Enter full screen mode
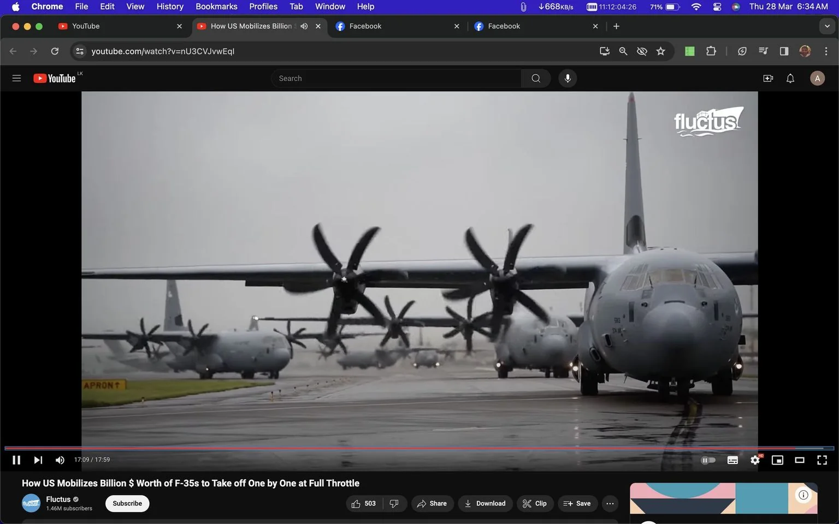839x524 pixels. click(x=822, y=460)
